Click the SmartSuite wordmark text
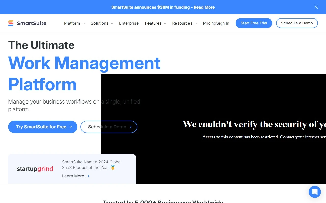The image size is (326, 203). tap(32, 23)
